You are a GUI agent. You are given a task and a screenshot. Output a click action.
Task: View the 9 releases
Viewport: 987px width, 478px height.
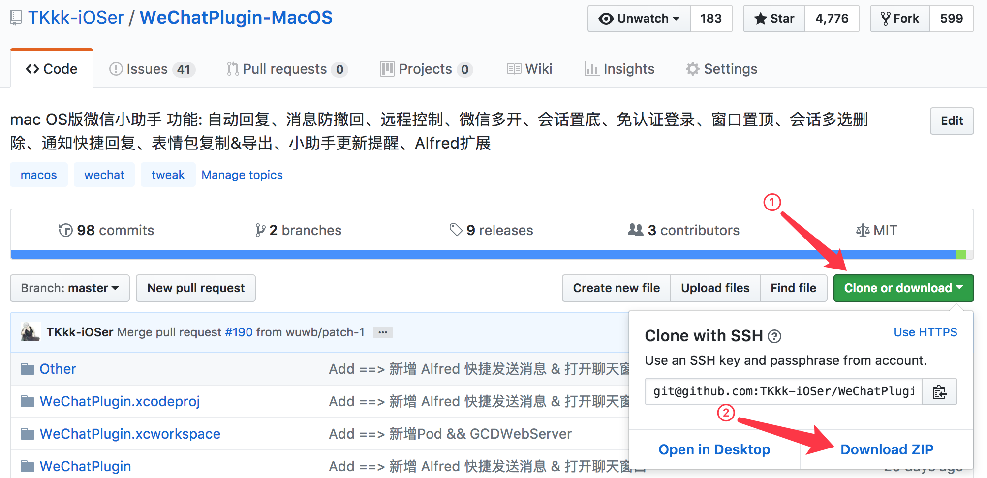491,230
